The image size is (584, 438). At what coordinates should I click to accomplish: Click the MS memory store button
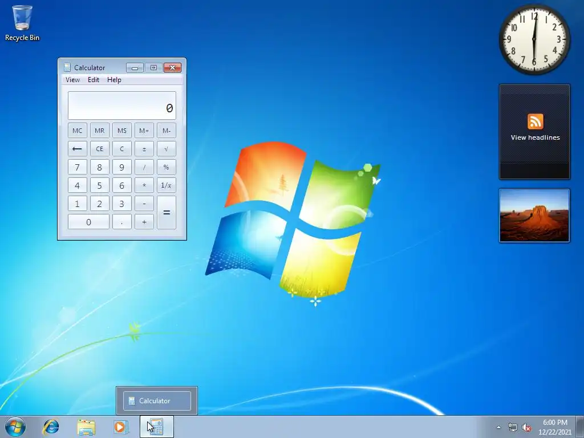[x=122, y=131]
